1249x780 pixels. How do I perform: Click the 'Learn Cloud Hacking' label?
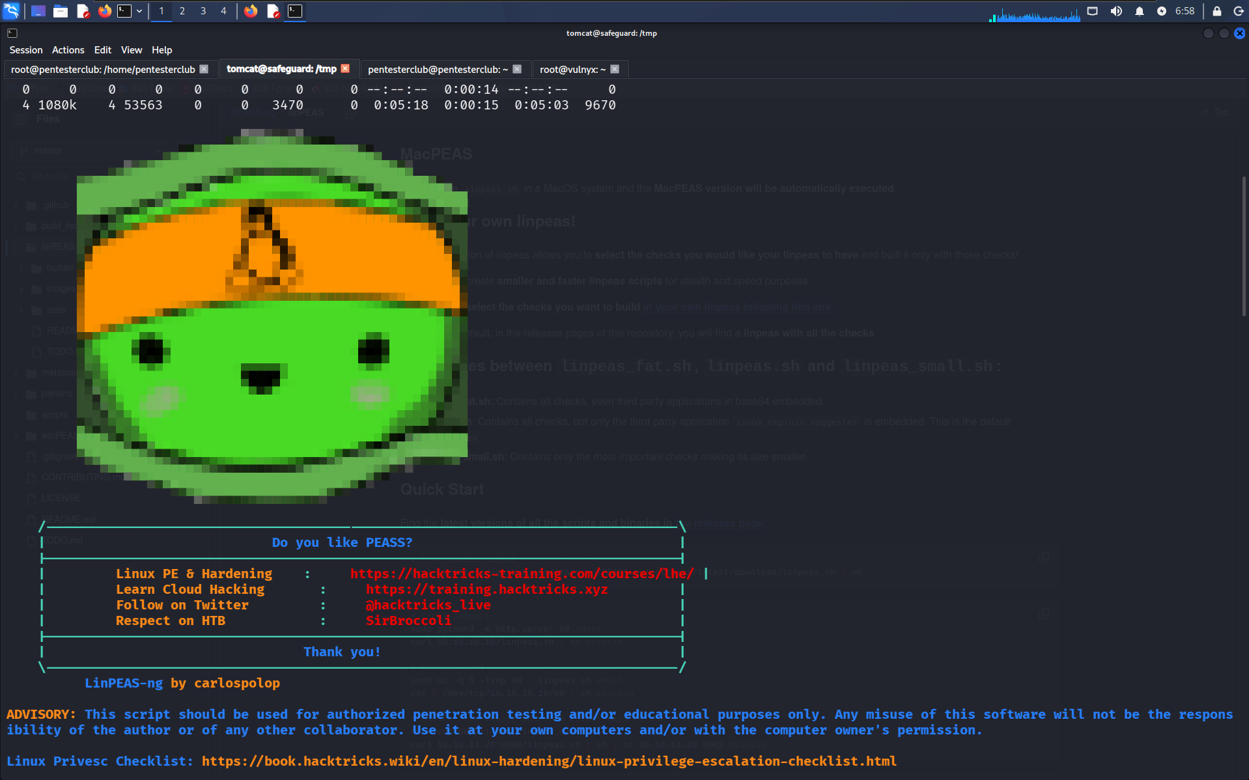click(190, 589)
